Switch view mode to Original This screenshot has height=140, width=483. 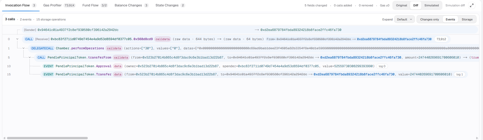tap(401, 5)
